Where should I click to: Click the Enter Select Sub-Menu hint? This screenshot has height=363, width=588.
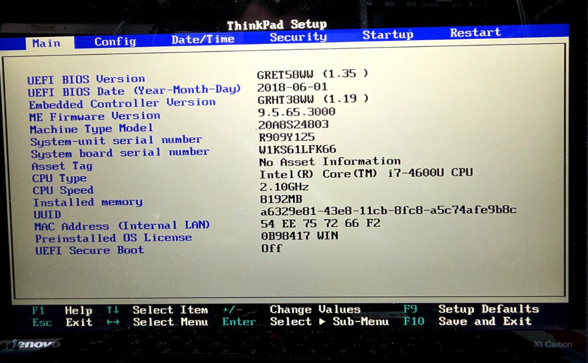pyautogui.click(x=305, y=322)
